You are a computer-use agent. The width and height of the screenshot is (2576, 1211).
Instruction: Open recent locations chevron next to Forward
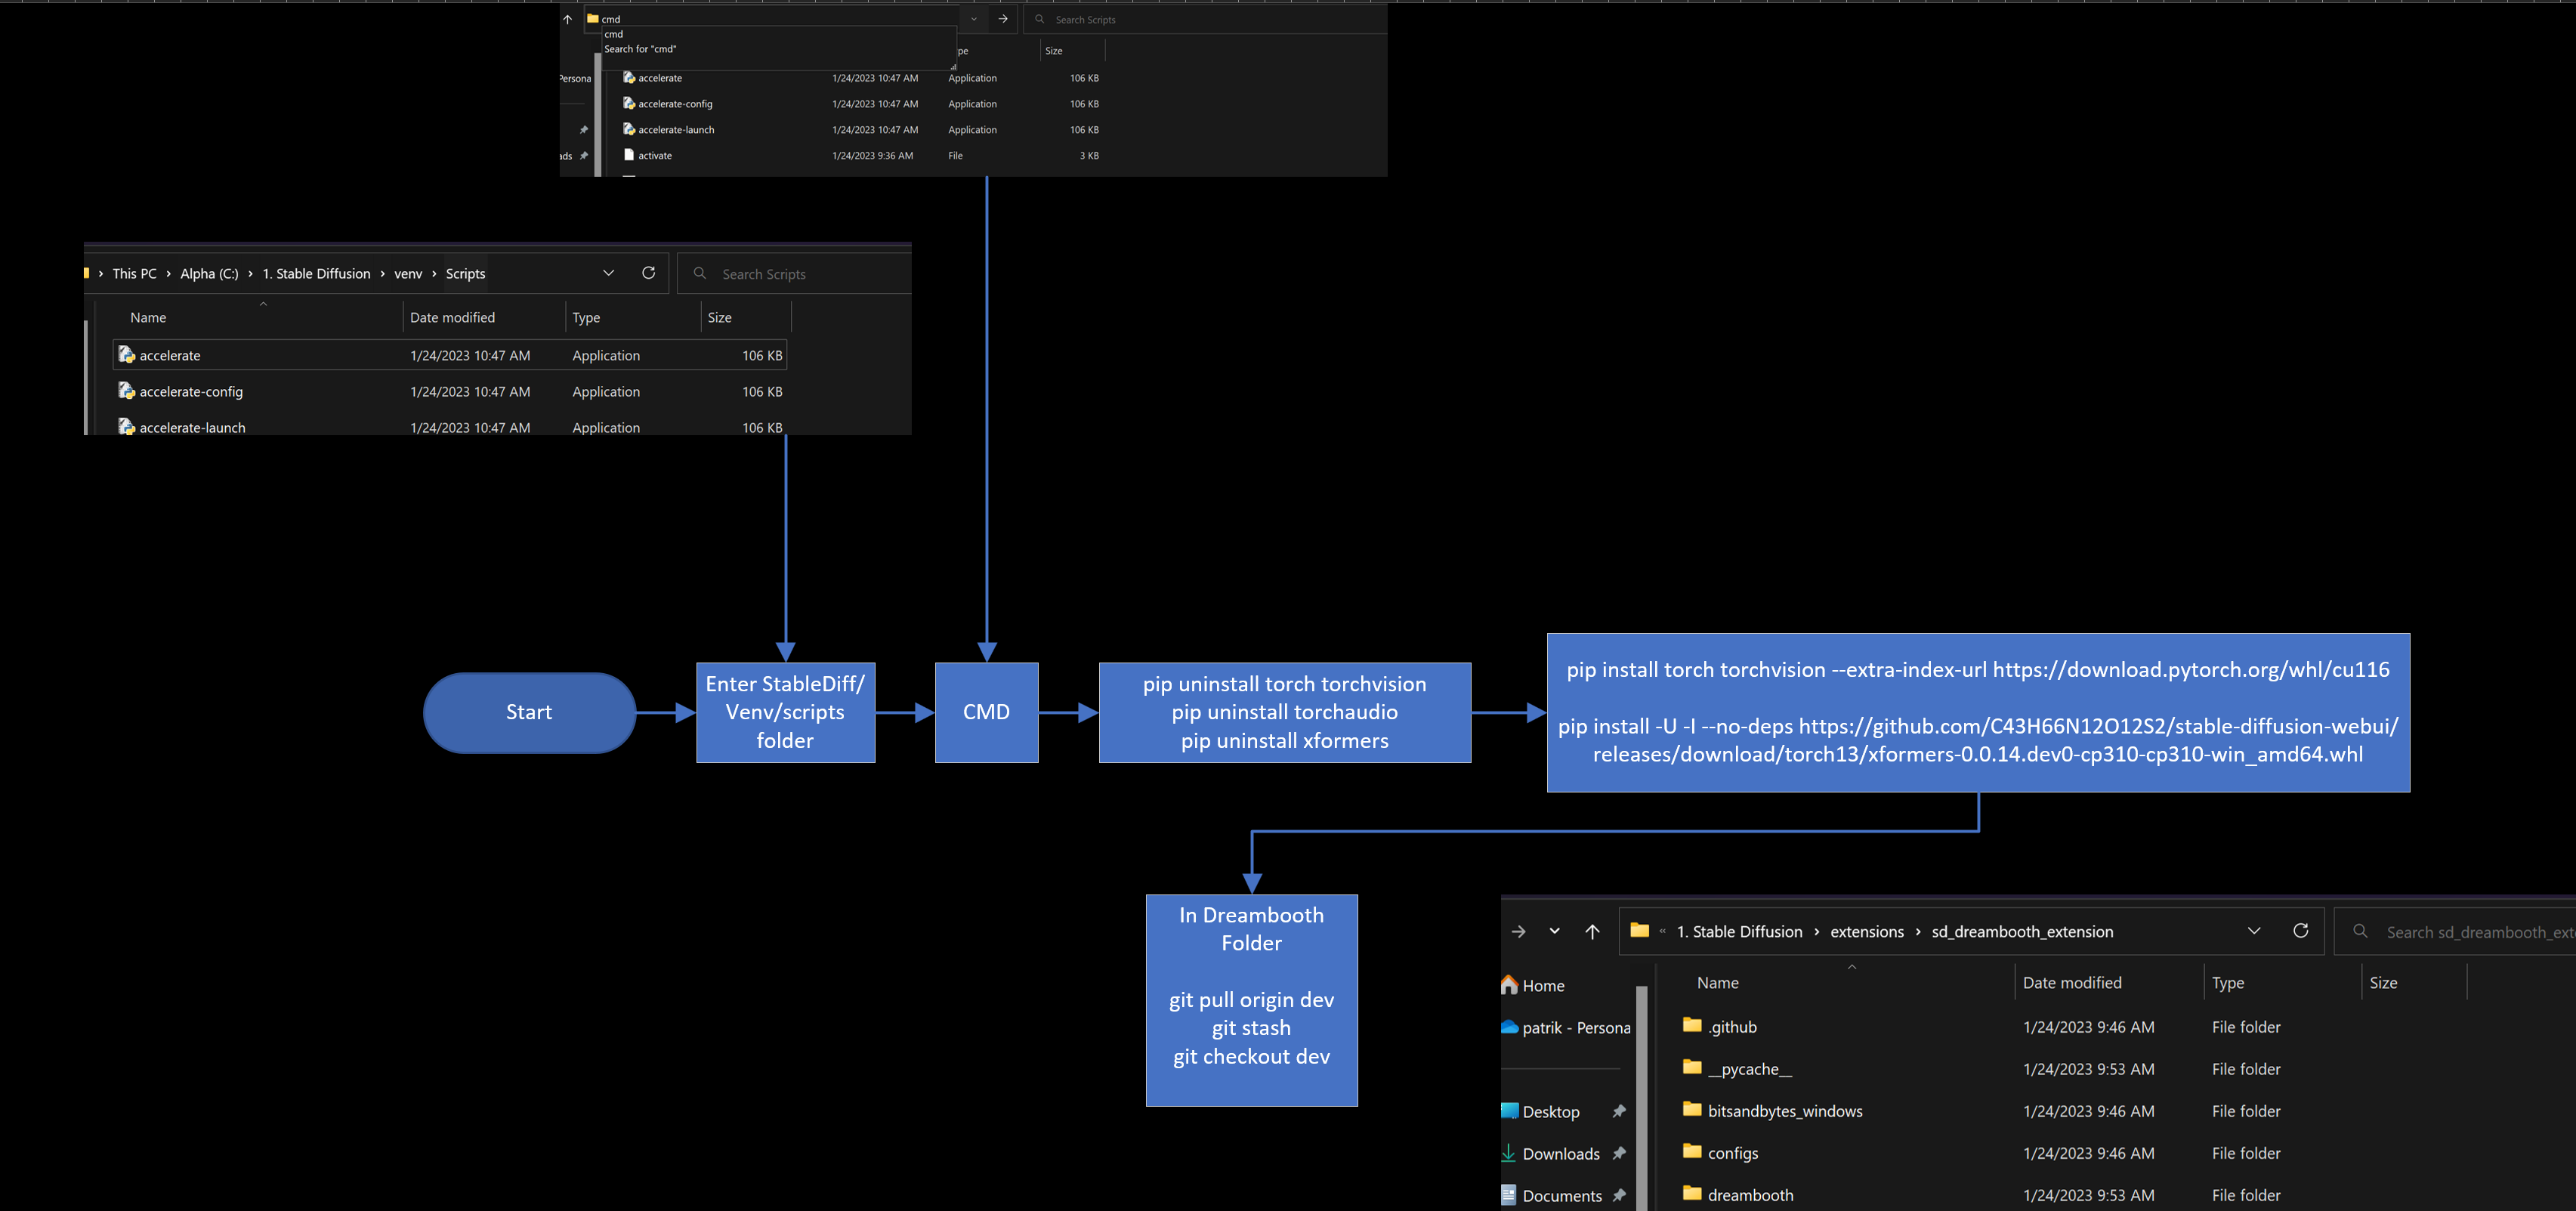point(1554,931)
